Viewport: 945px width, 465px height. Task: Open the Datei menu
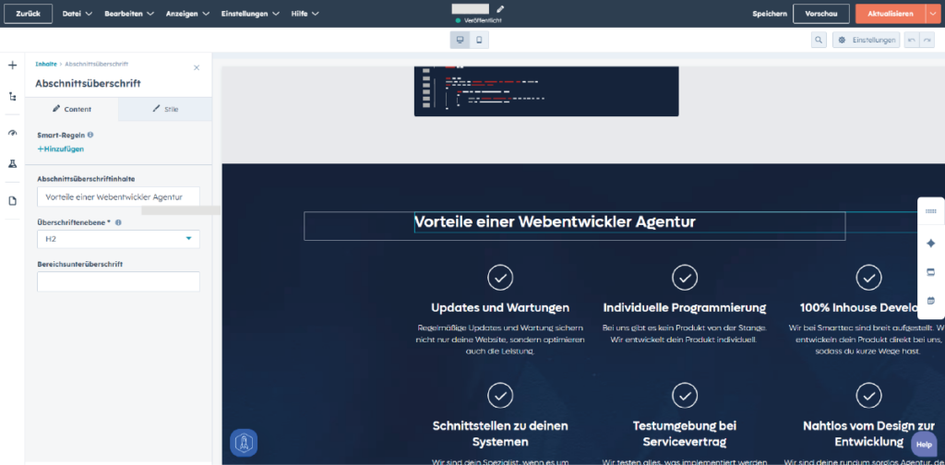(76, 14)
